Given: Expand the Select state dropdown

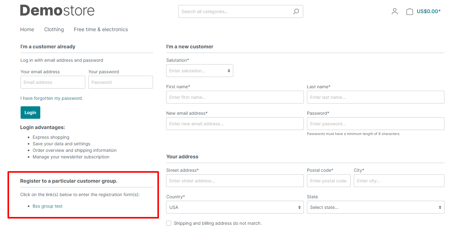Looking at the screenshot, I should point(376,207).
